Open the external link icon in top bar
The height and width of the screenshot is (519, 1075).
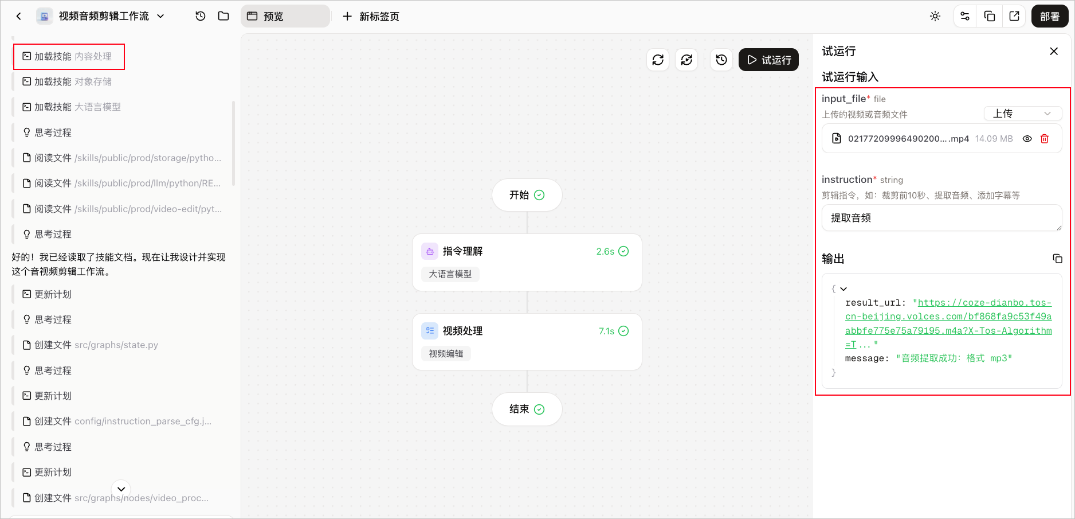point(1014,16)
